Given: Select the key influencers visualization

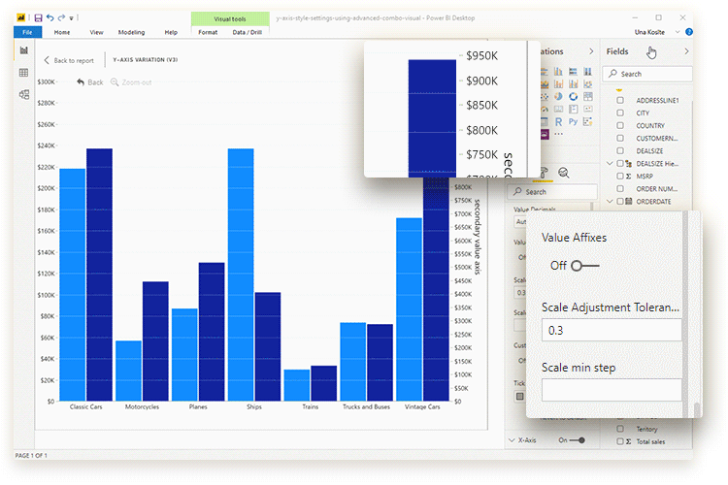Looking at the screenshot, I should [588, 121].
